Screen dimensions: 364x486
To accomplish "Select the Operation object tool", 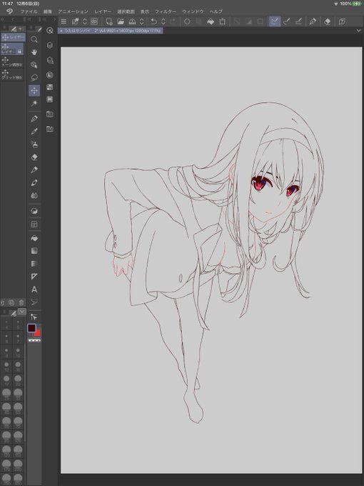I will tap(34, 65).
